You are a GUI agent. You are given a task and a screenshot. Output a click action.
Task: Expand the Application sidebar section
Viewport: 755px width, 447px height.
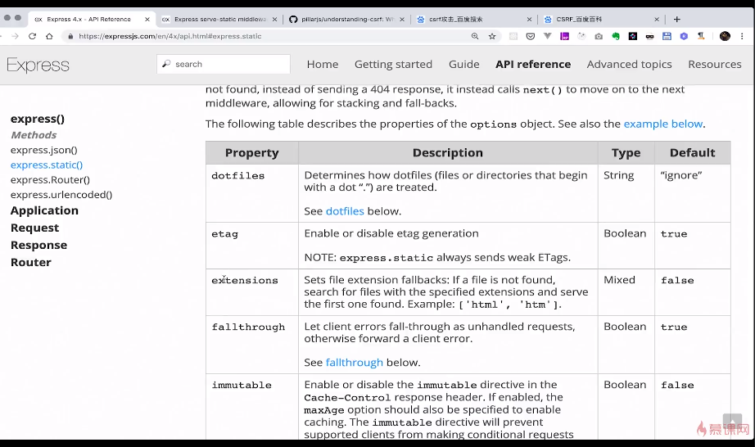(x=44, y=210)
